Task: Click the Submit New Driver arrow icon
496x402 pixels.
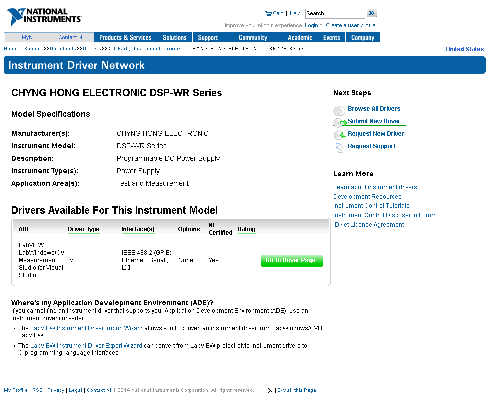Action: coord(340,123)
